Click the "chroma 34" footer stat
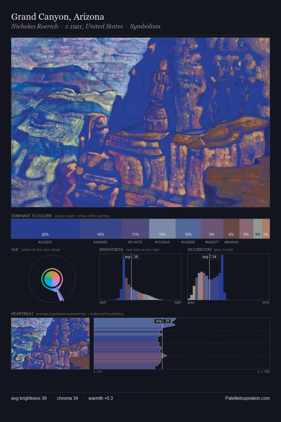 click(x=67, y=398)
